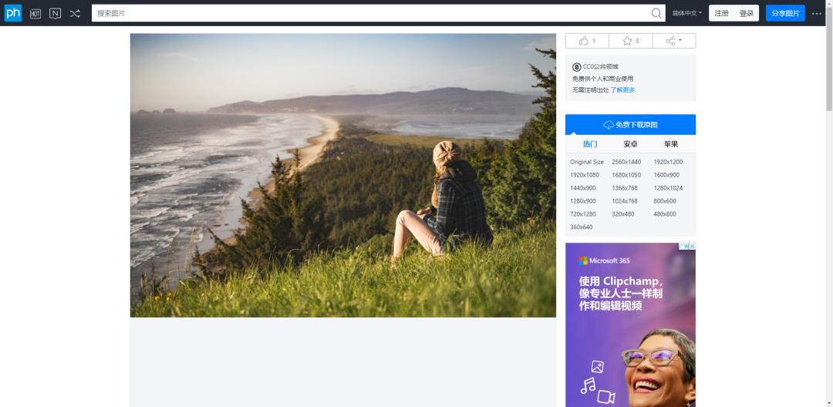Viewport: 833px width, 407px height.
Task: Select the 1920x1080 size
Action: pos(585,175)
